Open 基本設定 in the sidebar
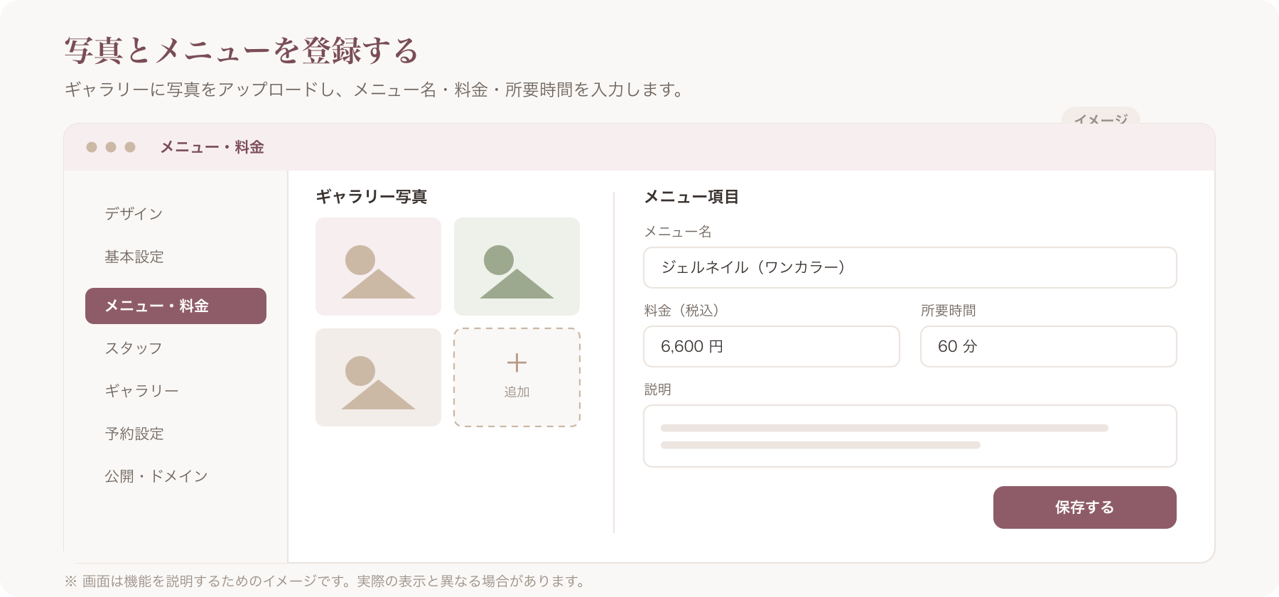 point(134,257)
